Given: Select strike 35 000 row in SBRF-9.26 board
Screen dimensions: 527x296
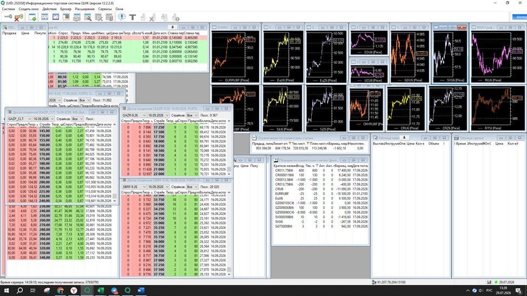Looking at the screenshot, I should tap(174, 223).
